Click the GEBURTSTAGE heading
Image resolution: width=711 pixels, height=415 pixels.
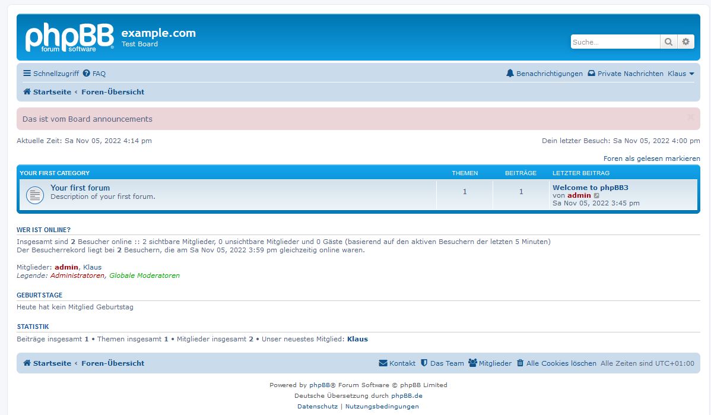tap(39, 295)
